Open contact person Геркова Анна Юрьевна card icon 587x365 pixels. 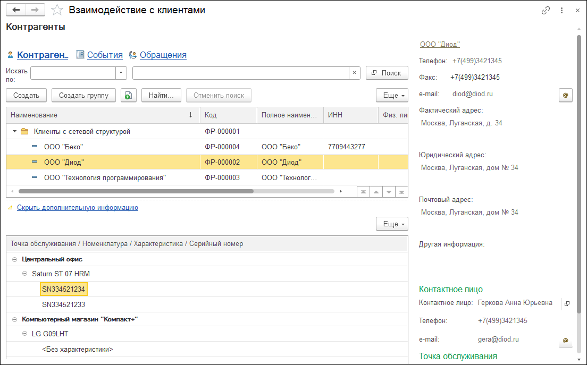click(567, 303)
